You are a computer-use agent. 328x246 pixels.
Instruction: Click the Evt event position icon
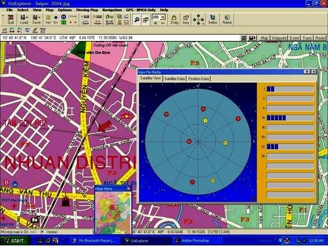56,19
